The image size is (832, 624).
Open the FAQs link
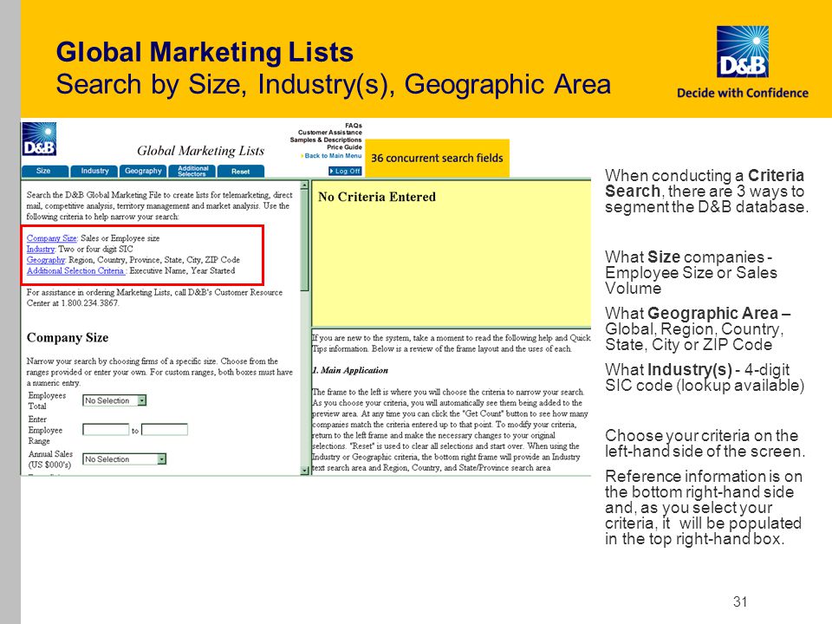click(354, 126)
